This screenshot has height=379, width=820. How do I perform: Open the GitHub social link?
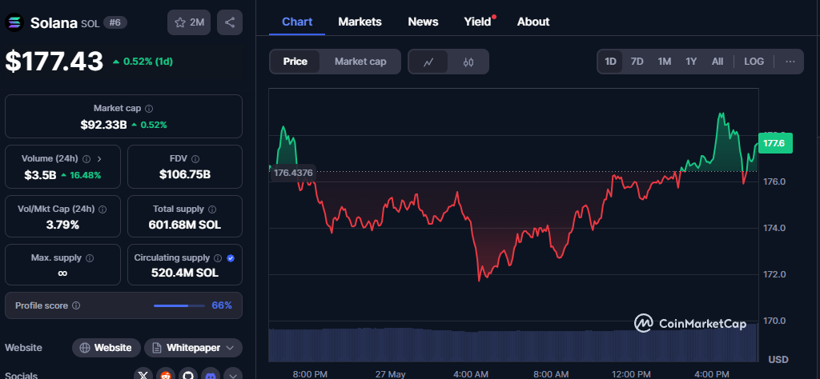(x=188, y=374)
